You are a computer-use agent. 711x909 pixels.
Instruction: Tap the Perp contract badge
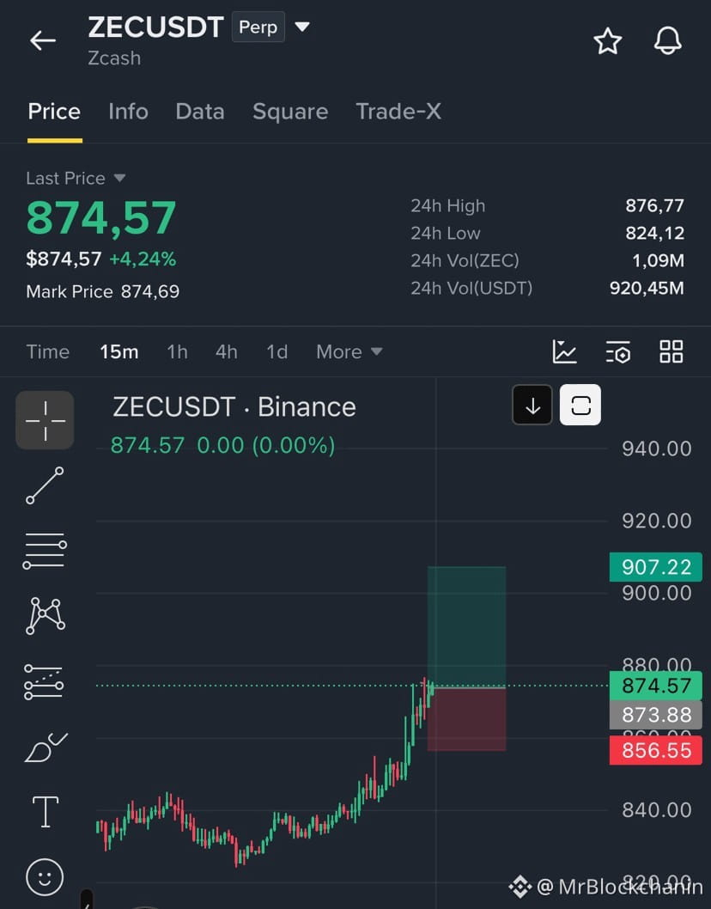(258, 27)
